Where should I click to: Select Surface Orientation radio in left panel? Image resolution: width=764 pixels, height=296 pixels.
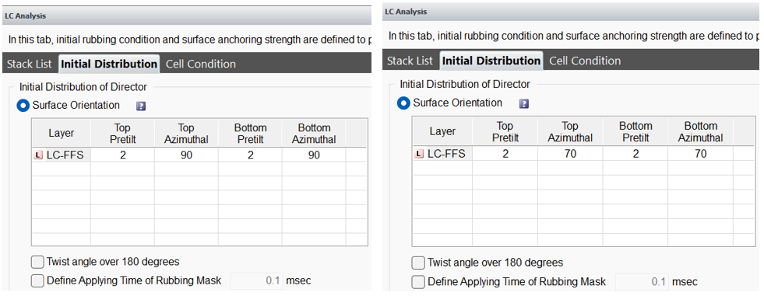(23, 106)
